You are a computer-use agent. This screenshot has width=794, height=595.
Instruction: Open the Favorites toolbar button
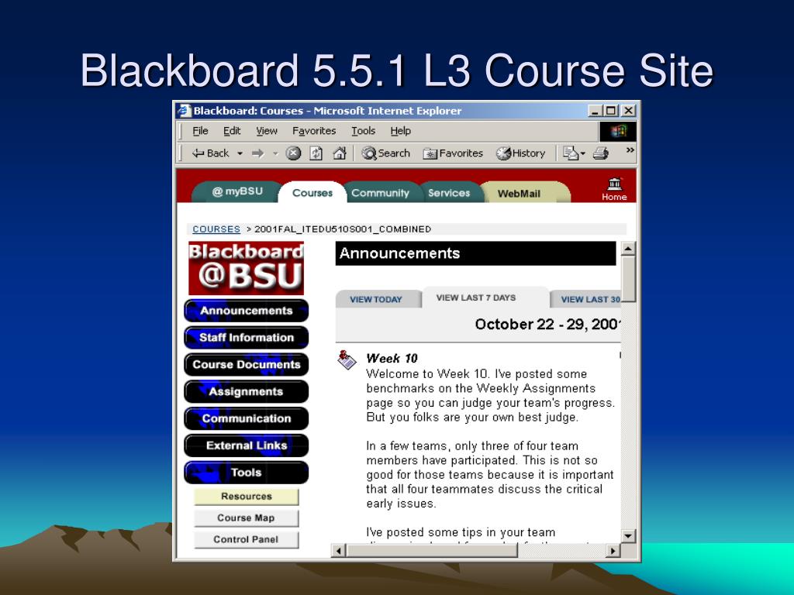(x=453, y=153)
